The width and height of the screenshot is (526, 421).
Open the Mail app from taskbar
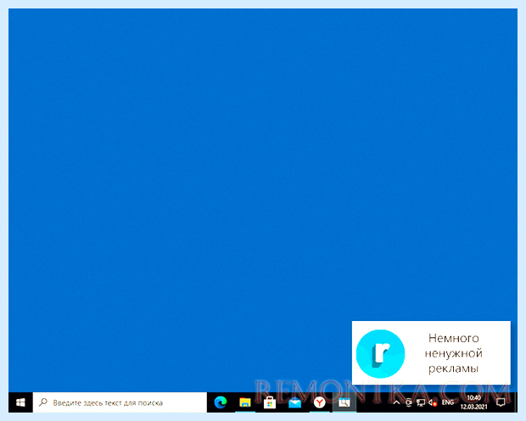tap(294, 402)
